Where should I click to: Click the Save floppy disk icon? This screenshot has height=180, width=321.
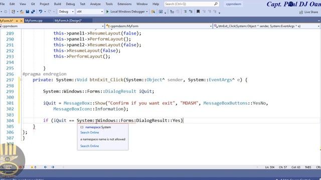(28, 11)
